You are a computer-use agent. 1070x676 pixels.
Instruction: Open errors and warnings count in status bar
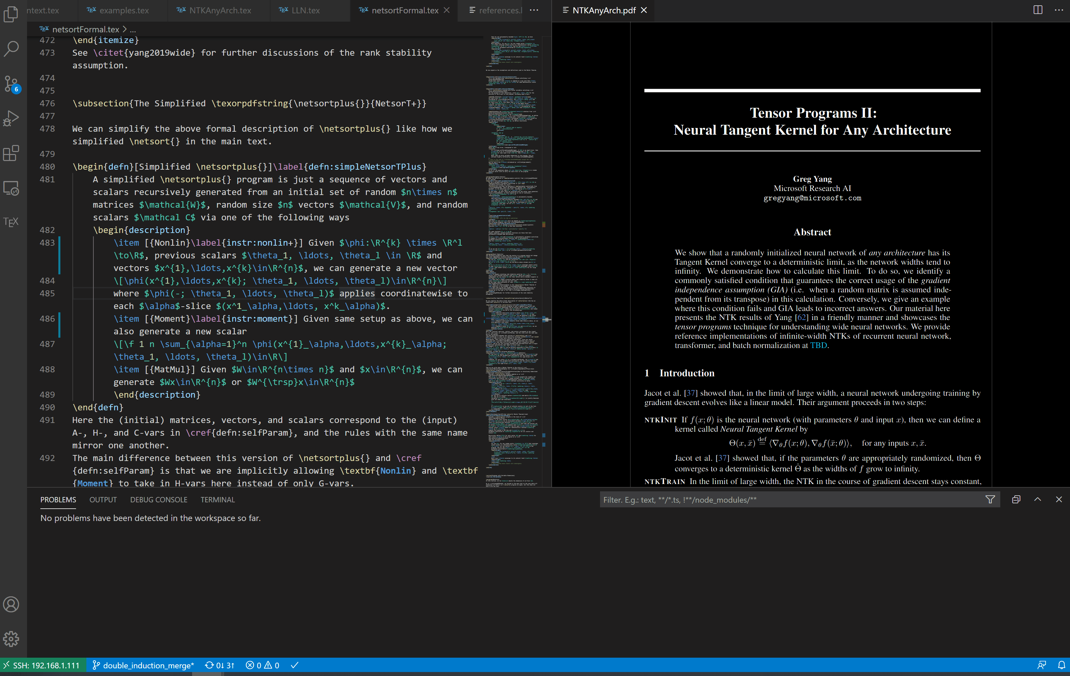262,665
